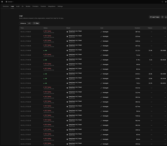Switch to the Providers tab
This screenshot has width=167, height=146.
pyautogui.click(x=35, y=6)
